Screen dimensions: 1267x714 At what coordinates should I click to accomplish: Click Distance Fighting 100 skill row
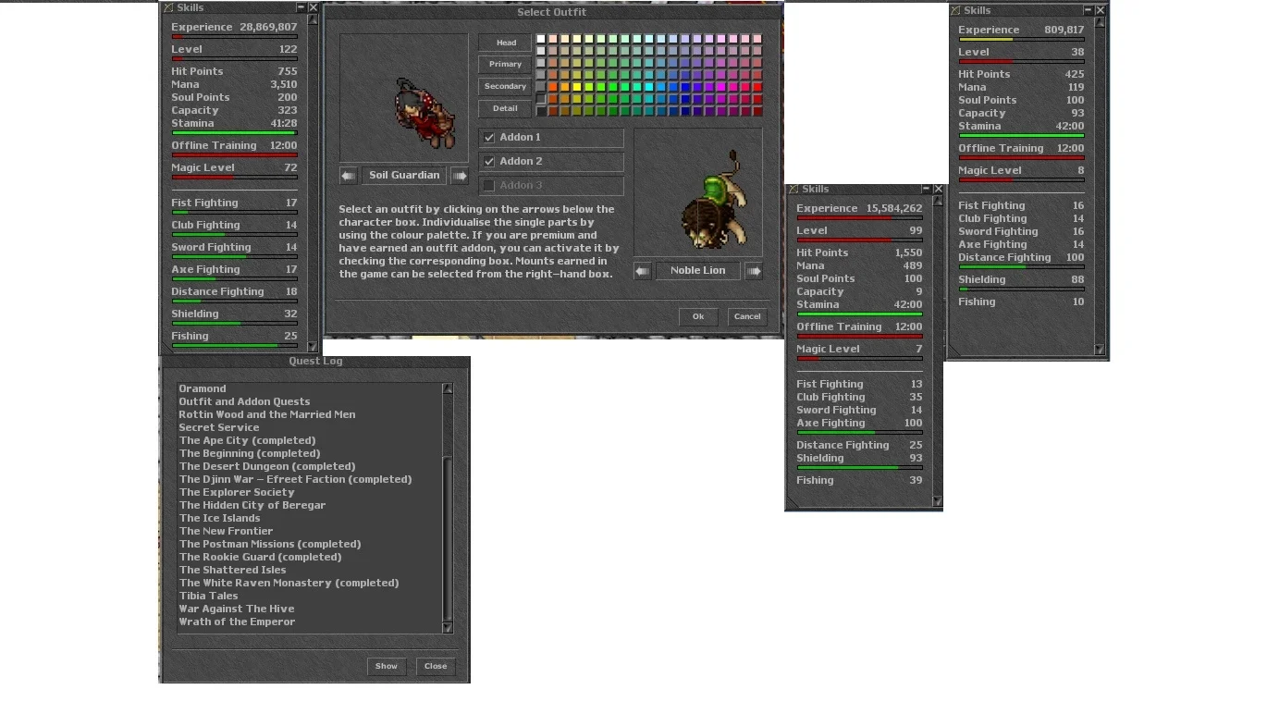[x=1021, y=260]
